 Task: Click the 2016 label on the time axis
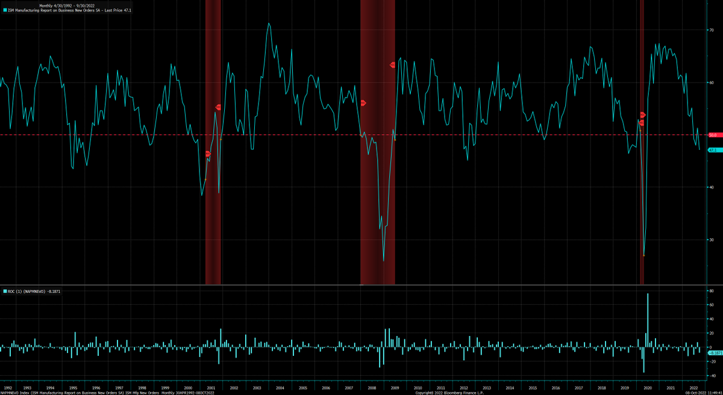tap(556, 388)
